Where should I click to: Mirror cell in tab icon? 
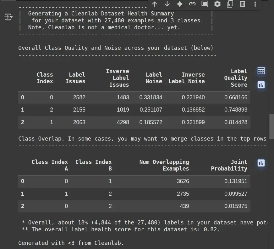[230, 4]
